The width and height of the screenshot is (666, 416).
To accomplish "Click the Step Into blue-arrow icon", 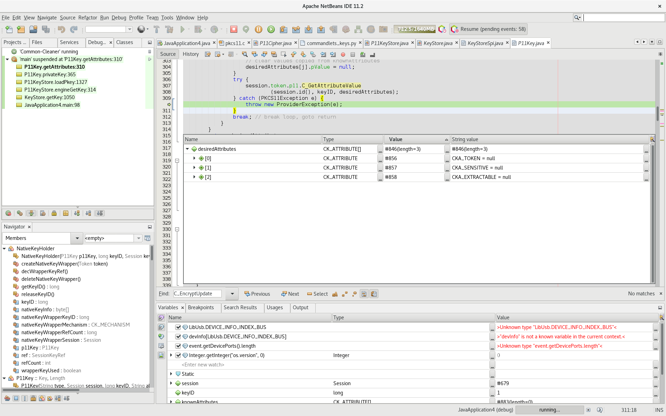I will coord(309,29).
